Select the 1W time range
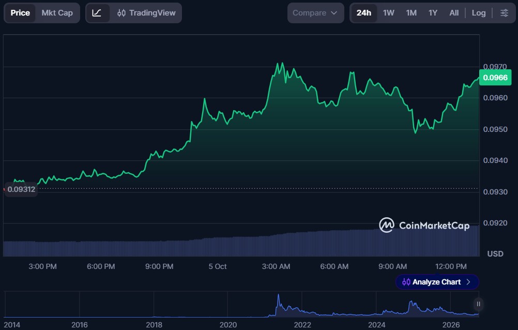 coord(389,13)
